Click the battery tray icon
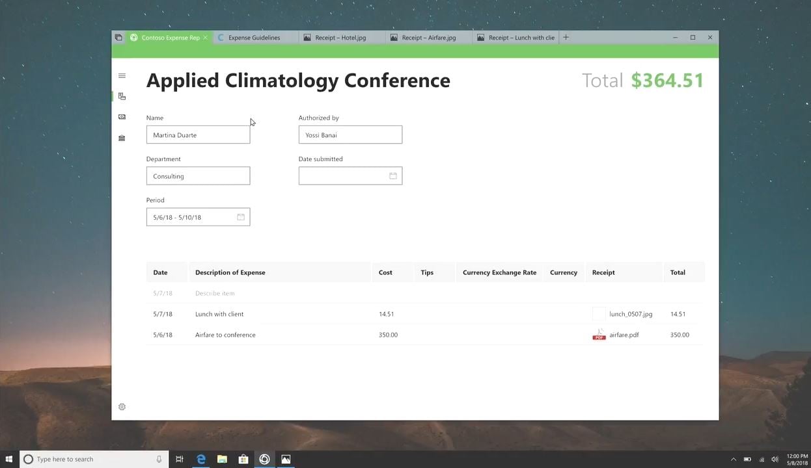811x468 pixels. click(747, 460)
